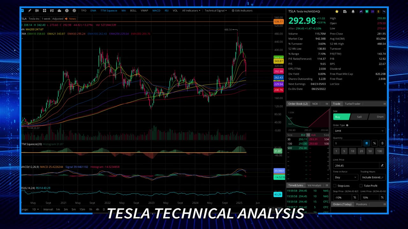The width and height of the screenshot is (408, 229).
Task: Open the Trade panel menu icon
Action: coord(384,104)
